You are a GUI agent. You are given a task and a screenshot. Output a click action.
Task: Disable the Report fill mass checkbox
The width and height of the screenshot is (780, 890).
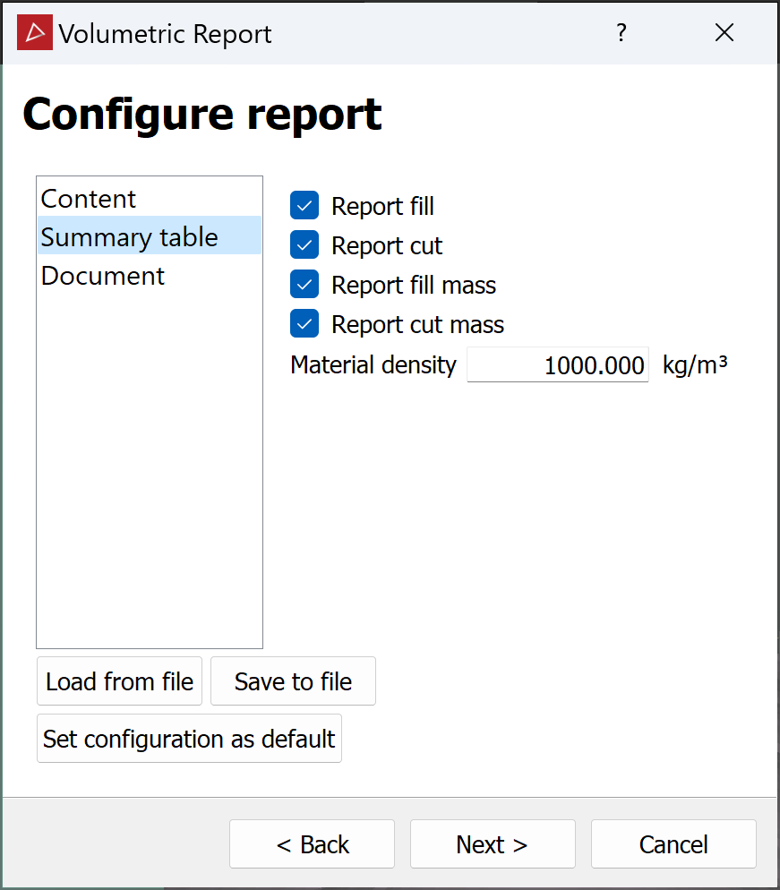pos(304,285)
